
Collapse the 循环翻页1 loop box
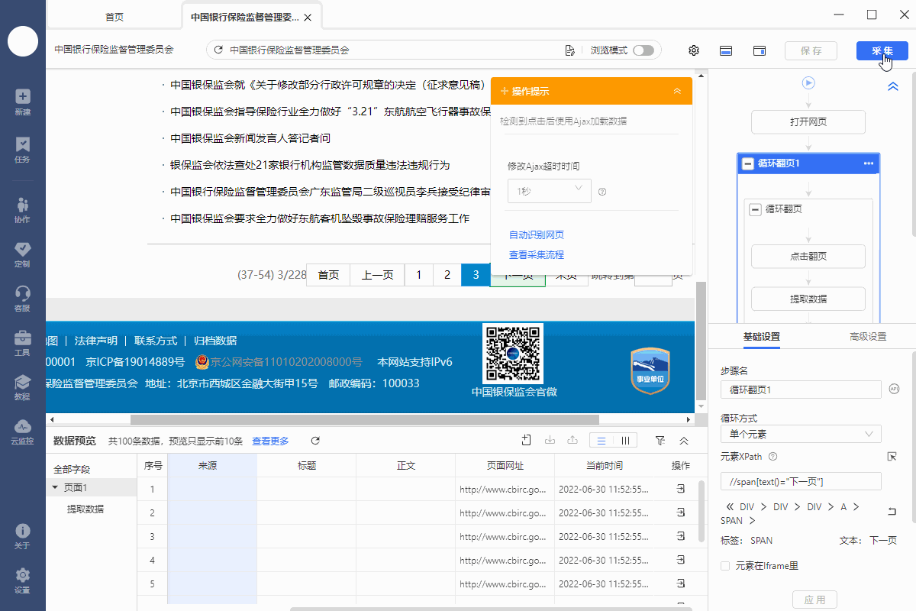coord(748,163)
